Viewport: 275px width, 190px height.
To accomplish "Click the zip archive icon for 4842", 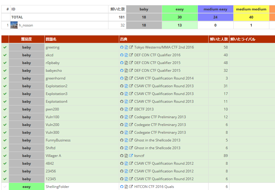I will pos(126,163).
